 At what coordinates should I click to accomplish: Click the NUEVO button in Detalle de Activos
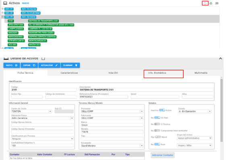point(12,65)
